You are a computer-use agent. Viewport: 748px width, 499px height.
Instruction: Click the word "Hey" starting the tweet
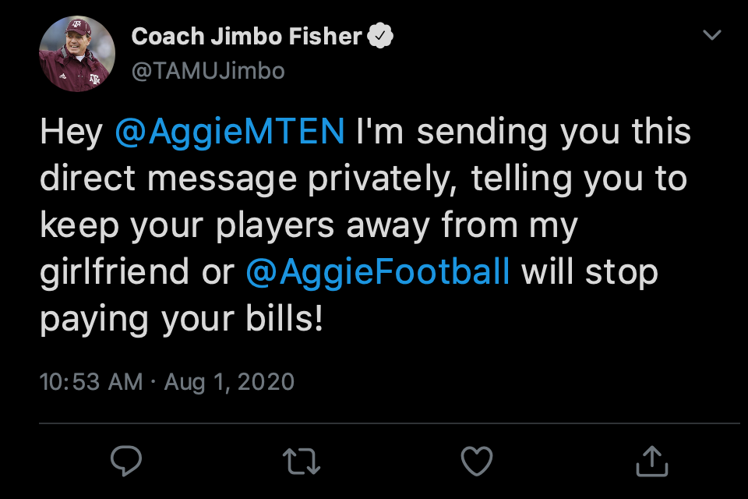click(x=71, y=133)
